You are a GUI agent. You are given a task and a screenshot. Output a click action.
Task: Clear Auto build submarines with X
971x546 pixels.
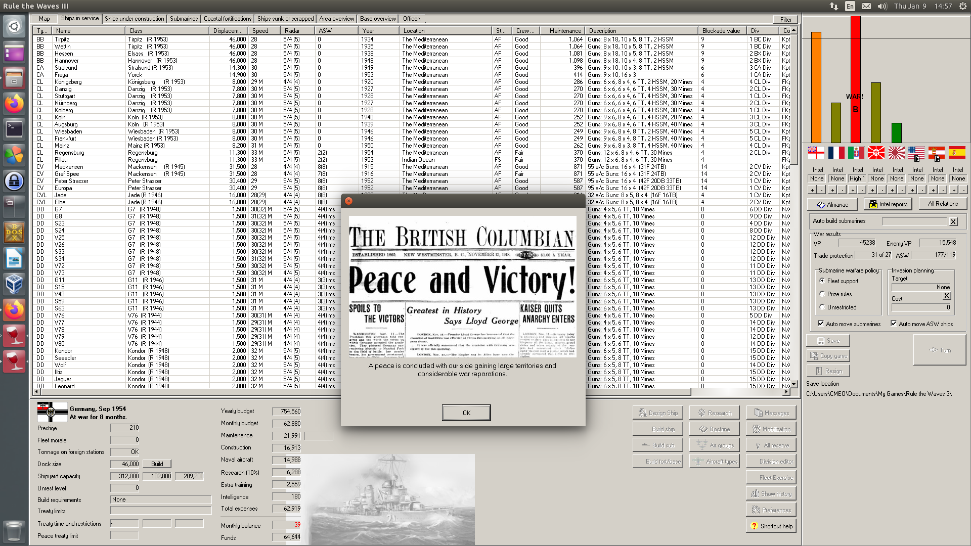click(953, 221)
